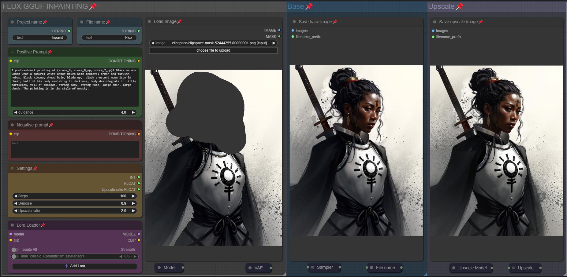This screenshot has height=277, width=567.
Task: Collapse the Save upscale image node via its dot
Action: click(435, 22)
